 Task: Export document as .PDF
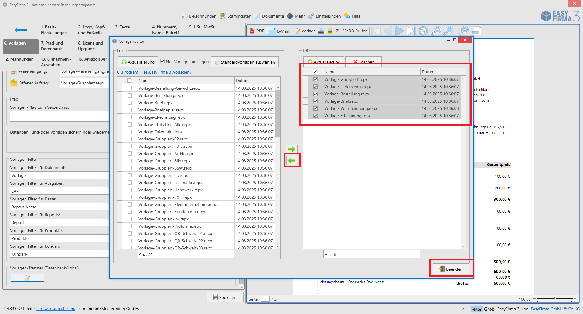257,31
